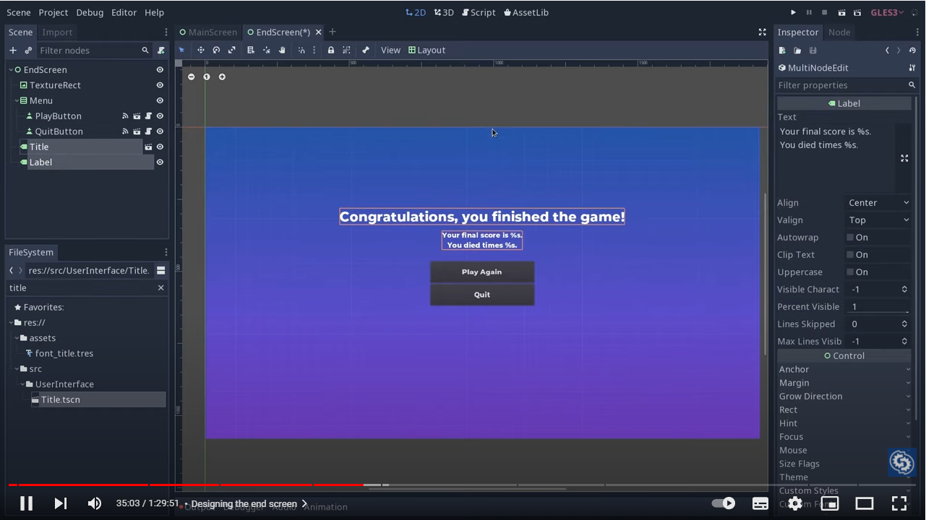Zoom in the canvas with plus icon
The image size is (926, 520).
click(x=222, y=77)
